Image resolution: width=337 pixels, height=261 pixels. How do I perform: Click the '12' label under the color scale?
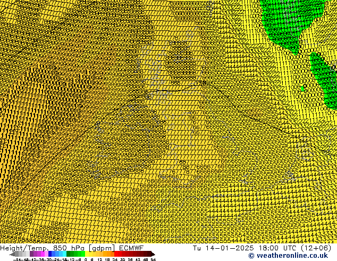99,260
